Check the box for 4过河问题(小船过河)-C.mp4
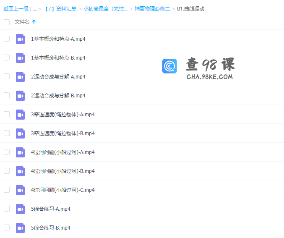 [7, 190]
